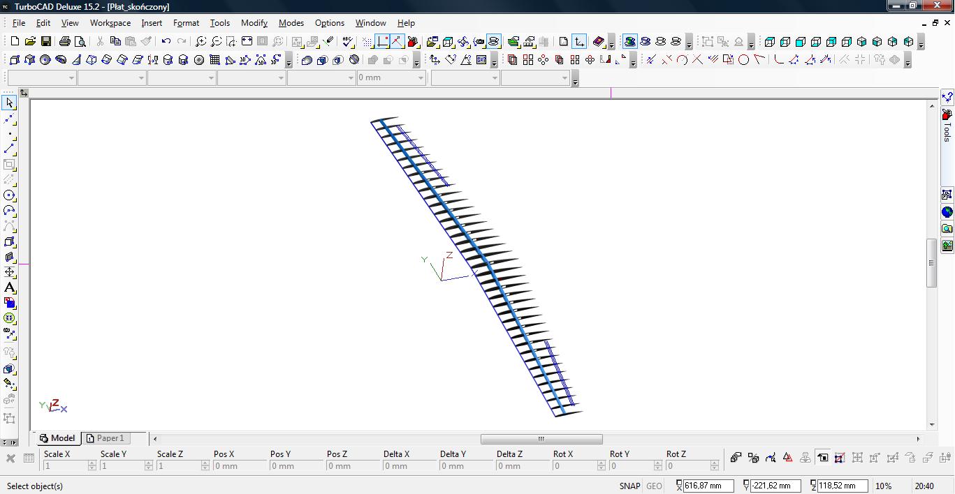Select the arrow Select tool
Image resolution: width=955 pixels, height=494 pixels.
click(x=9, y=103)
